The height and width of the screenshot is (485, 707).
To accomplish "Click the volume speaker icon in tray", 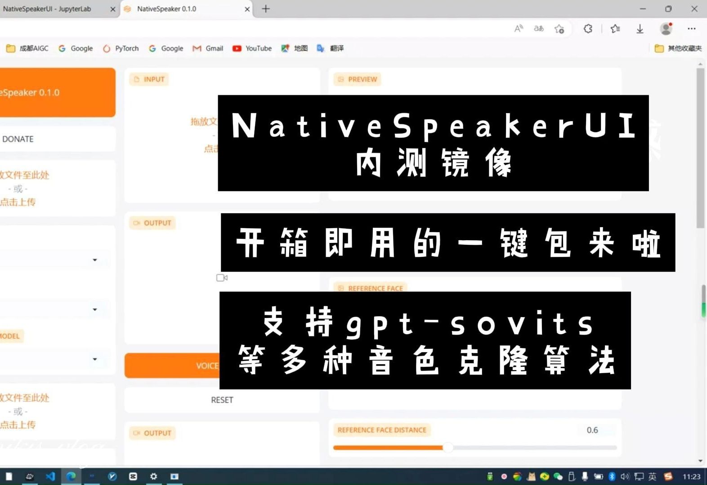I will coord(625,476).
